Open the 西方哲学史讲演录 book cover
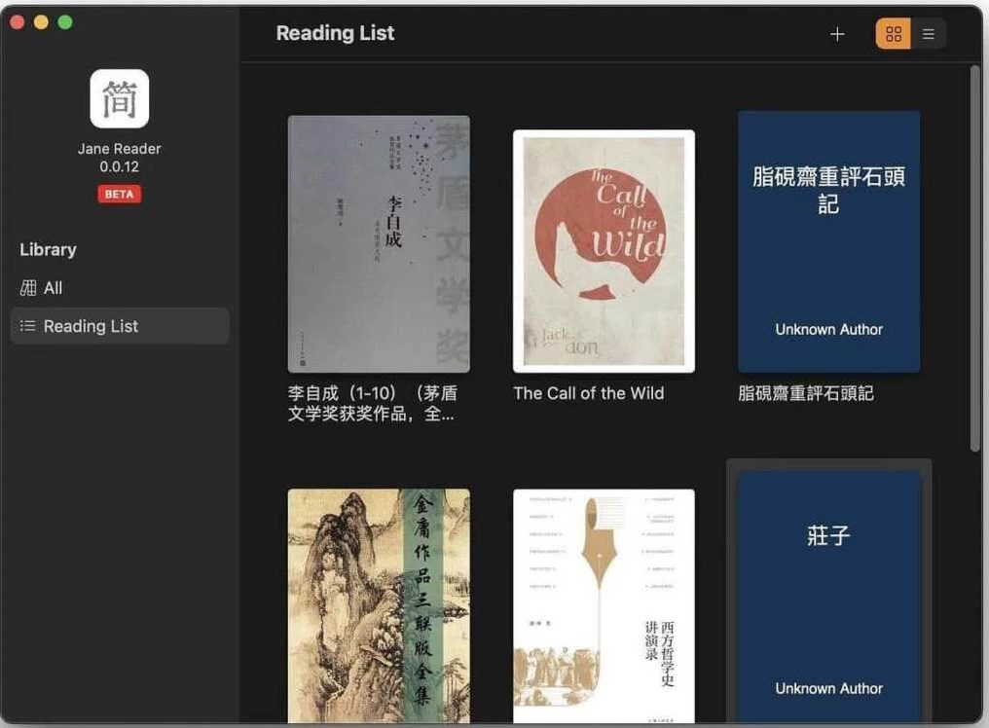989x728 pixels. click(604, 605)
